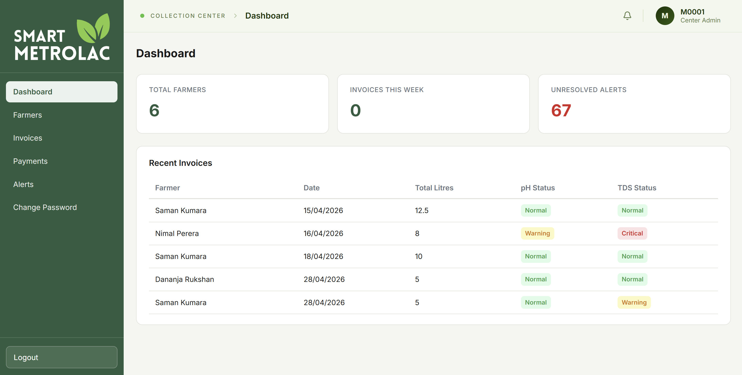Click the Farmer column header
The width and height of the screenshot is (742, 375).
167,188
